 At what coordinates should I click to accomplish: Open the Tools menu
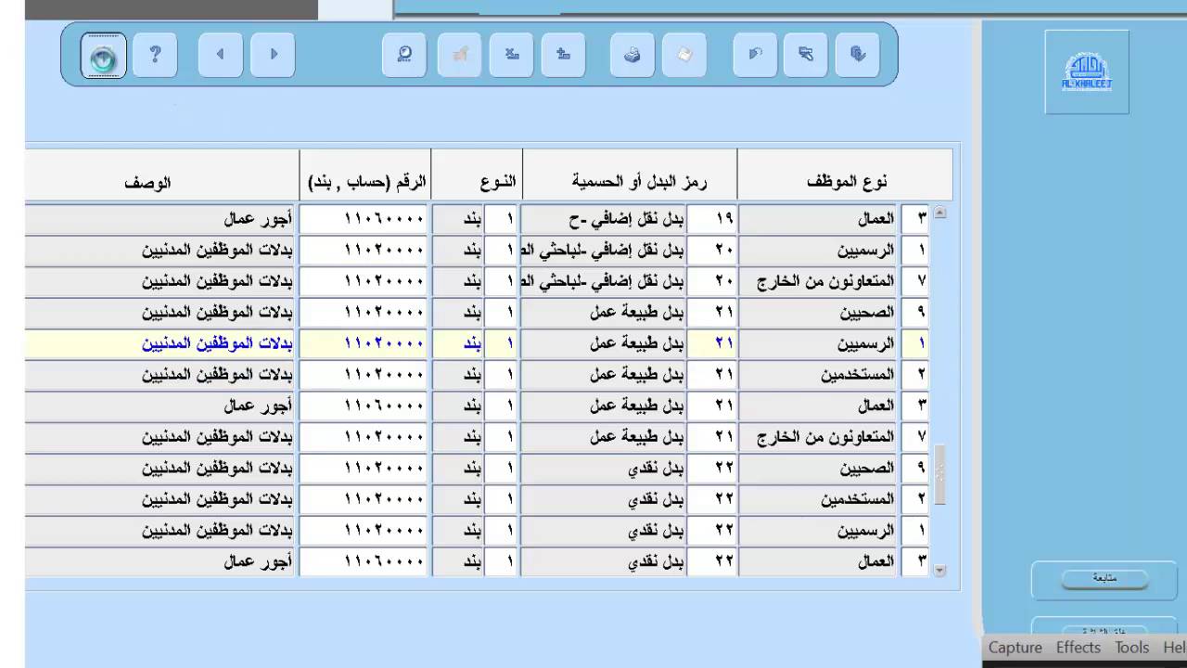coord(1131,648)
